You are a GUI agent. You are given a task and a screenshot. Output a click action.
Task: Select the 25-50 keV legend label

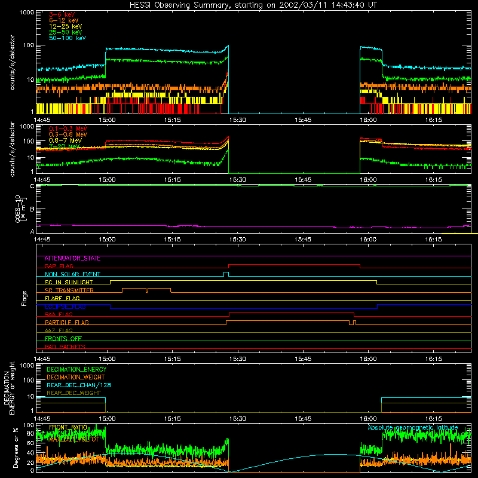click(65, 32)
